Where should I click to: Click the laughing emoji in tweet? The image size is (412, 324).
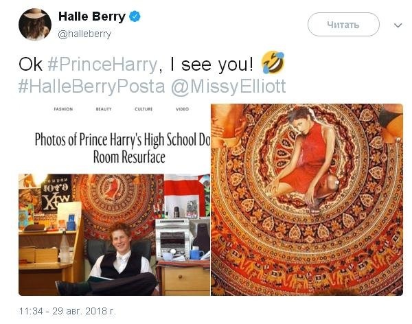(273, 62)
